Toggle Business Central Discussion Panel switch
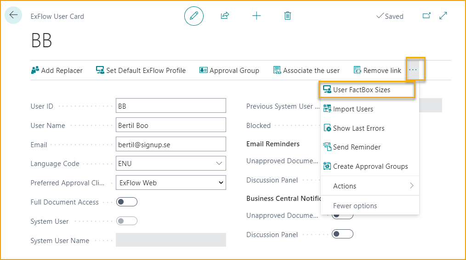Viewport: 466px width, 260px height. [342, 234]
